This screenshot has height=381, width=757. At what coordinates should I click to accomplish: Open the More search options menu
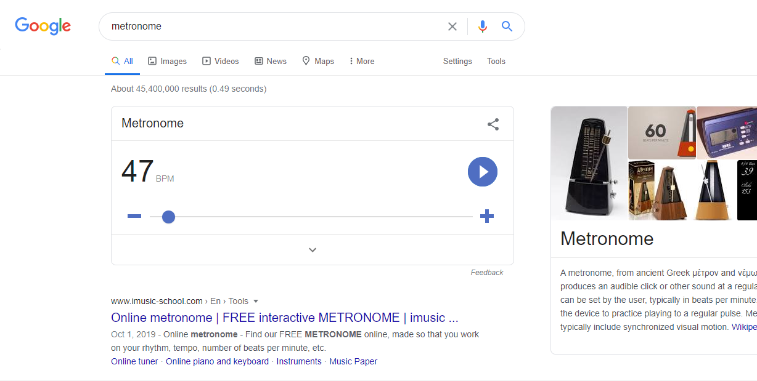click(361, 61)
